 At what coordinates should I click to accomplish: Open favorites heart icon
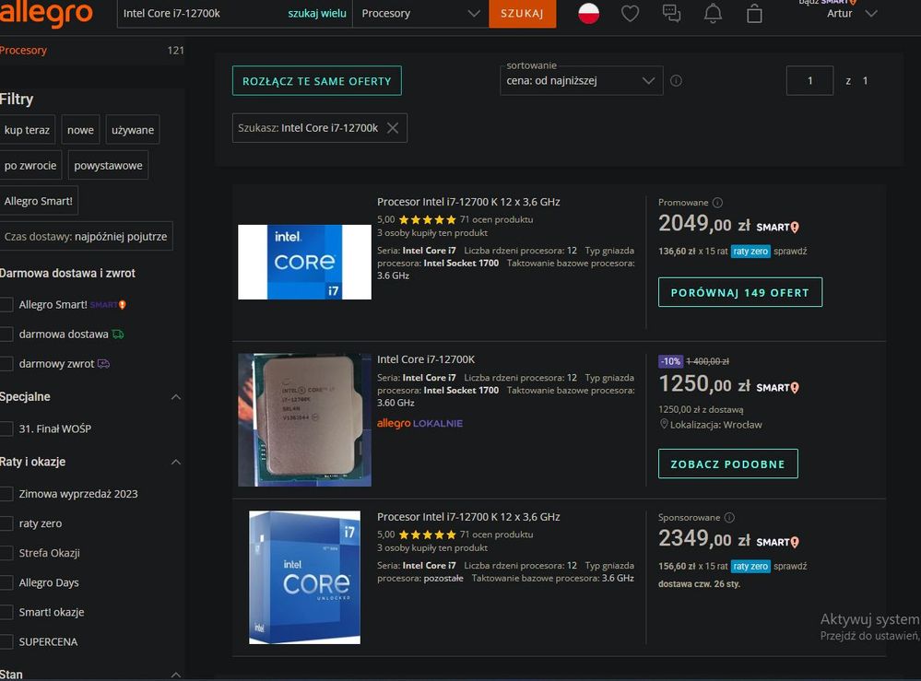pyautogui.click(x=631, y=14)
